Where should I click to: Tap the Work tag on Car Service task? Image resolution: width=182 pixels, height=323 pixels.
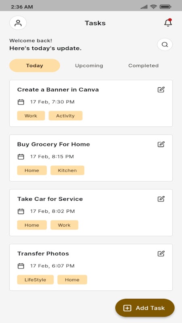(x=64, y=225)
